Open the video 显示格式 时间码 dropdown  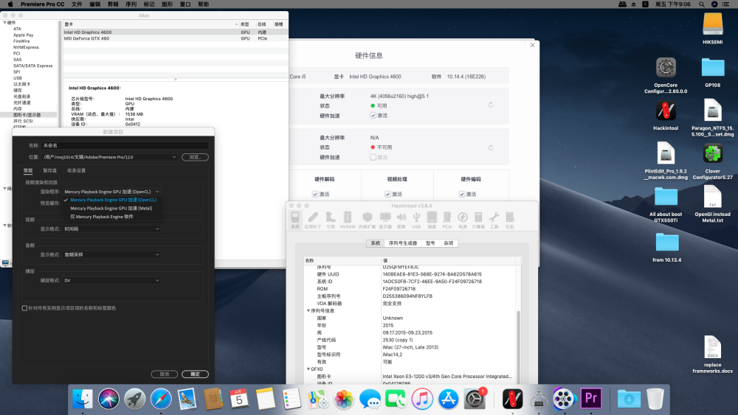(111, 229)
